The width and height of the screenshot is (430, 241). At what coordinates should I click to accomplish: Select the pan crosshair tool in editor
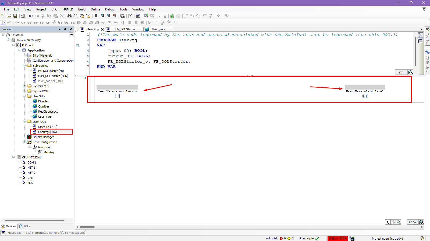point(393,222)
